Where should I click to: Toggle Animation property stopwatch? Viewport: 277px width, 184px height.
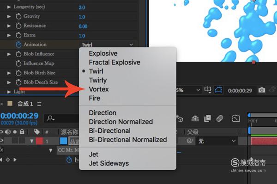pyautogui.click(x=18, y=45)
